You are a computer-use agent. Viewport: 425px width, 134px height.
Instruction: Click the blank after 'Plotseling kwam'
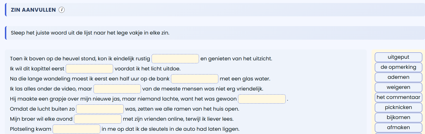tap(76, 129)
